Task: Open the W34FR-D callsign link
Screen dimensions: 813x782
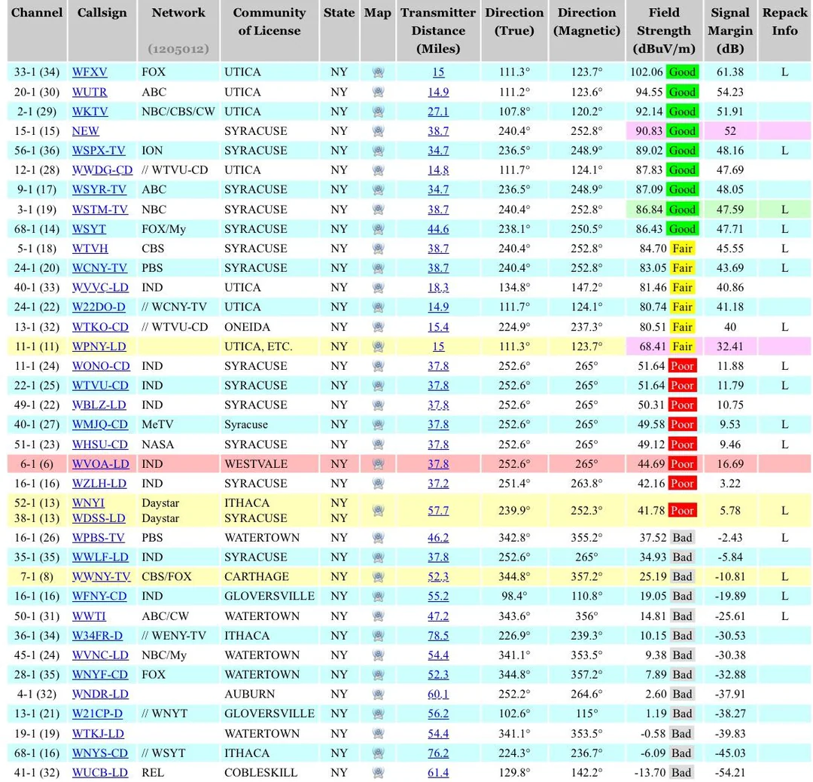Action: click(x=100, y=635)
